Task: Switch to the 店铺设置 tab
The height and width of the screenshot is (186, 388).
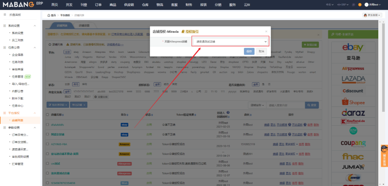Action: point(84,25)
